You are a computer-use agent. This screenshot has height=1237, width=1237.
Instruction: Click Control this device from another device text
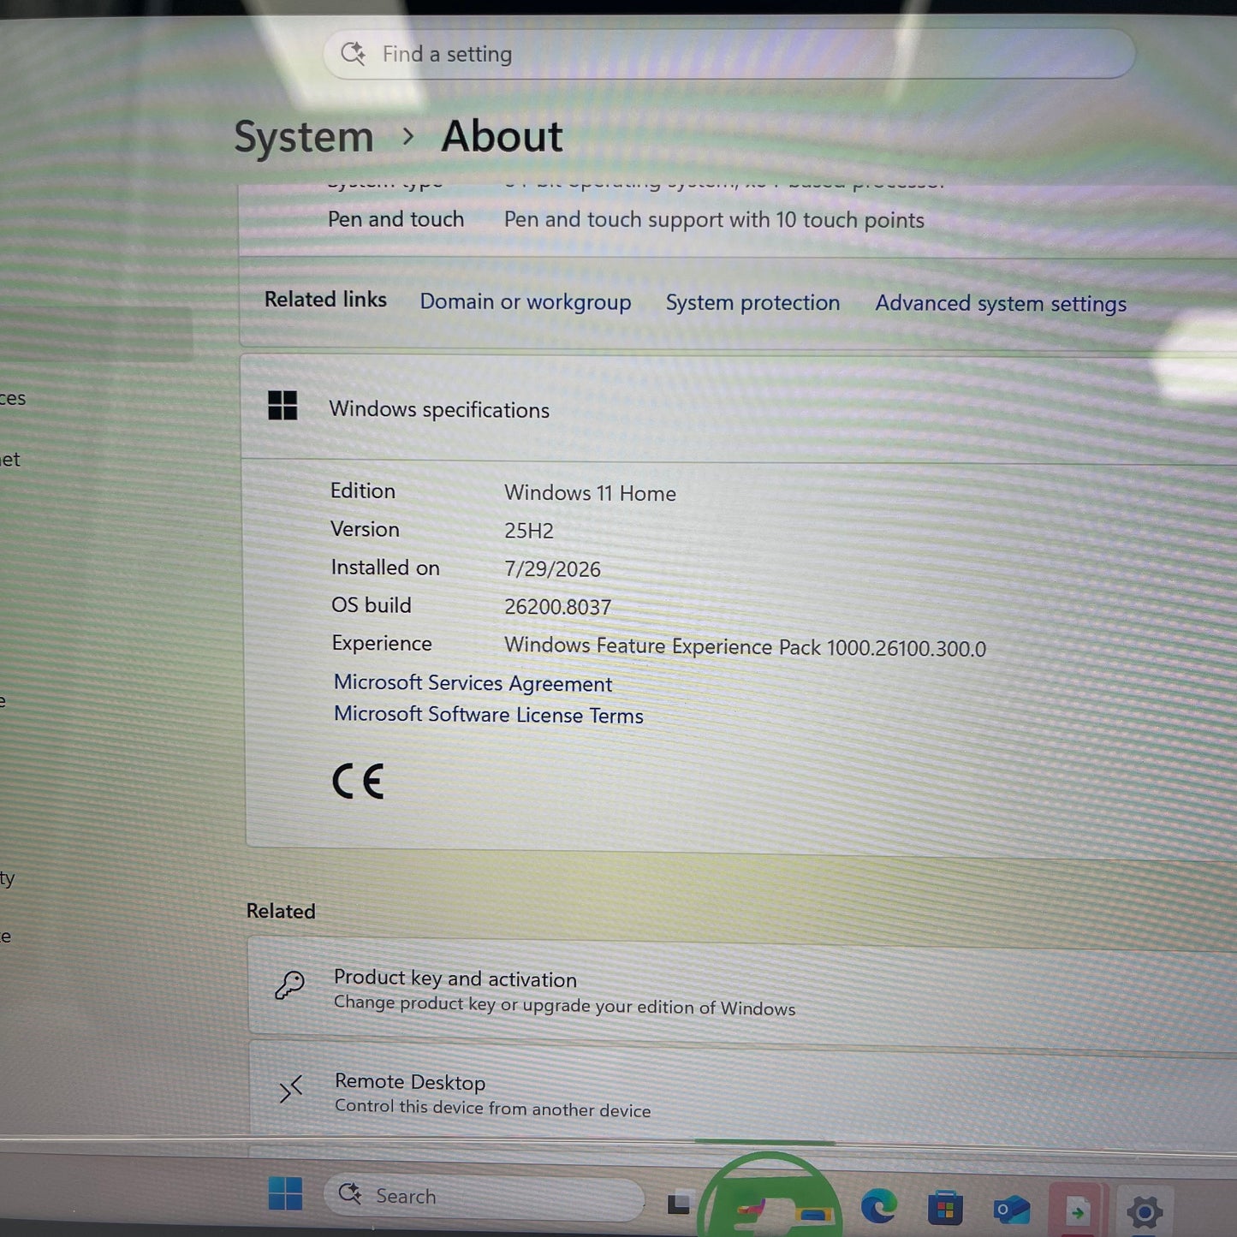[x=492, y=1108]
